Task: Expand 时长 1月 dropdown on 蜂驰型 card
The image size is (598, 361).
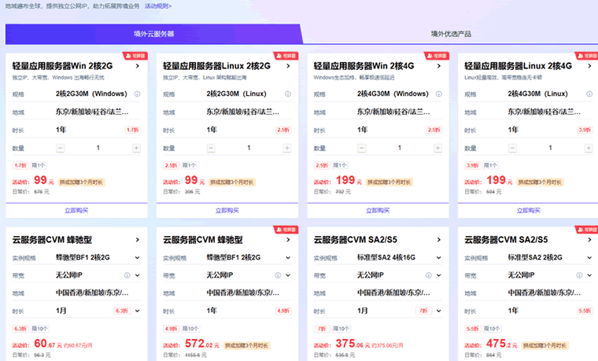Action: click(x=137, y=311)
